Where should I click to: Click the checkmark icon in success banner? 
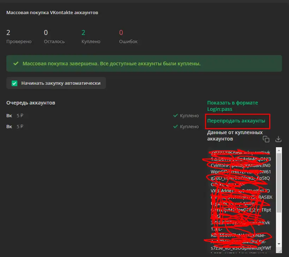click(x=16, y=64)
